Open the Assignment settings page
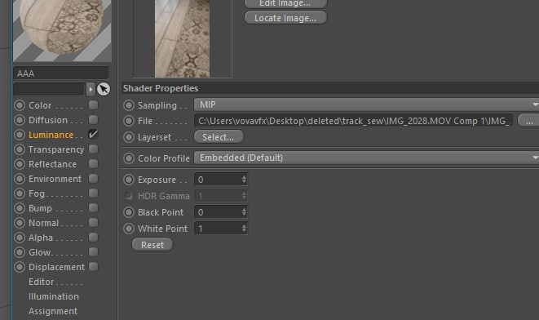Image resolution: width=539 pixels, height=320 pixels. 53,311
